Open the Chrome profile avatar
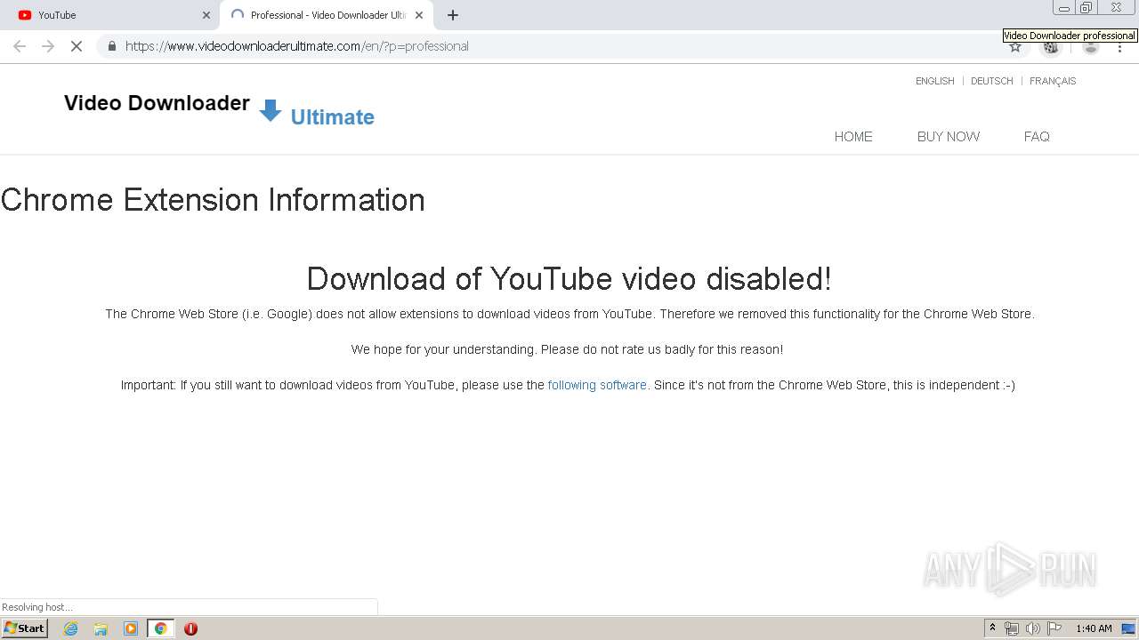The image size is (1139, 640). click(x=1091, y=47)
